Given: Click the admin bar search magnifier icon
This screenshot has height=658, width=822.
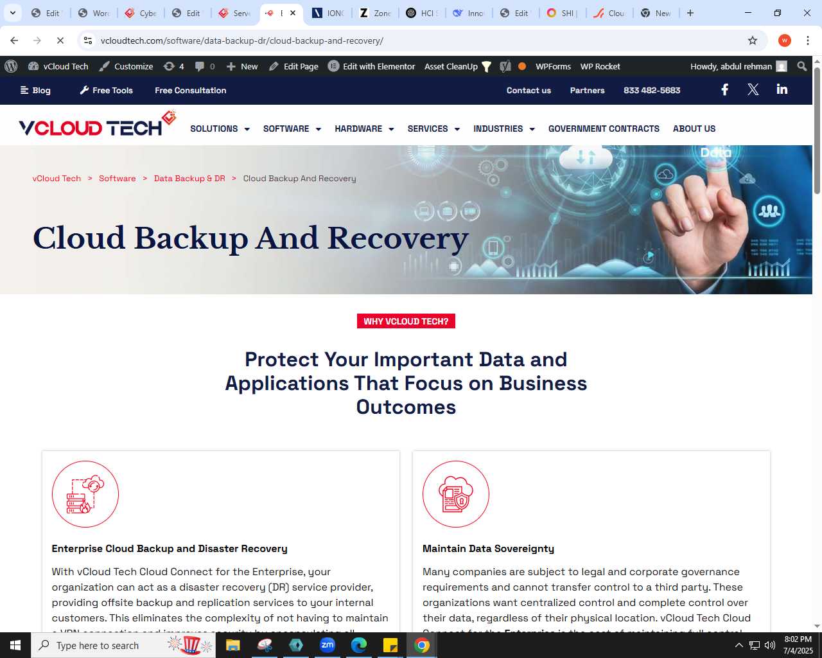Looking at the screenshot, I should (x=801, y=66).
